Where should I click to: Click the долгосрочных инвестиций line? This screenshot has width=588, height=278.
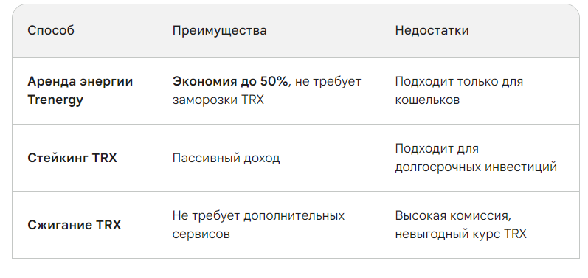pyautogui.click(x=476, y=167)
